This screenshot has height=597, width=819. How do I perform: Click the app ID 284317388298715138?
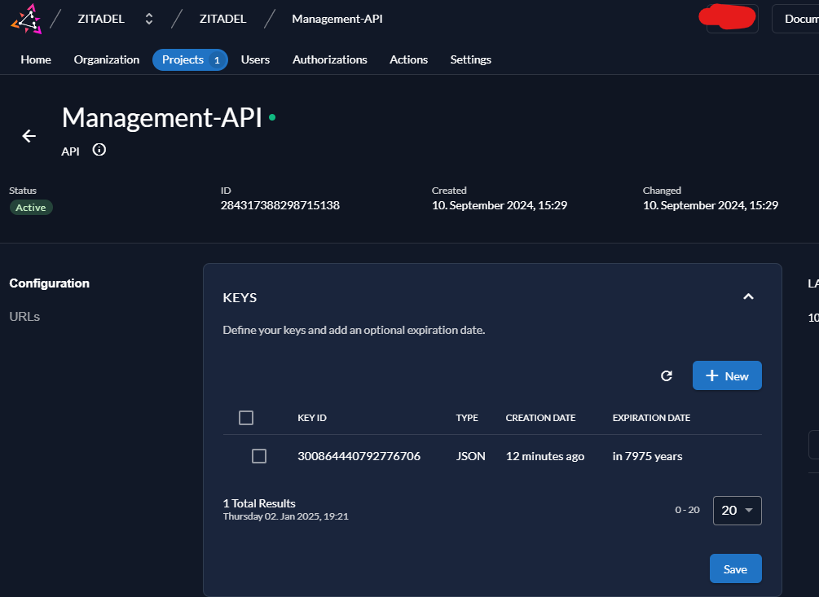(x=280, y=205)
